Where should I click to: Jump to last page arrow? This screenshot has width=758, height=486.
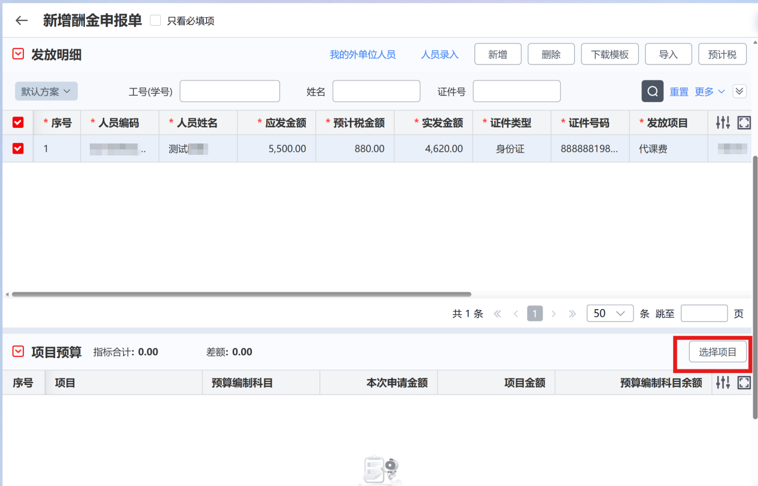[x=572, y=314]
